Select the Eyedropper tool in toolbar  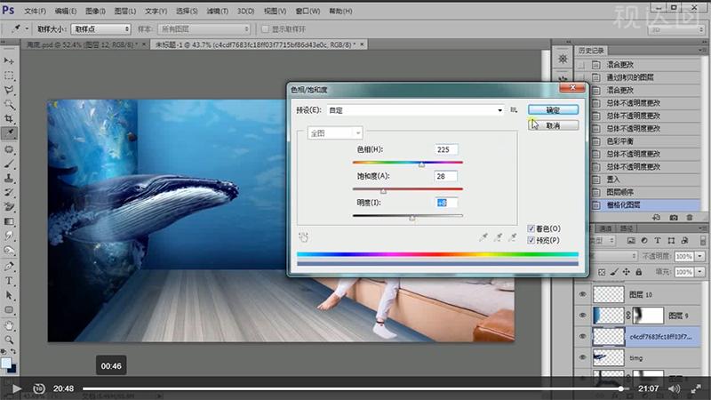[9, 132]
